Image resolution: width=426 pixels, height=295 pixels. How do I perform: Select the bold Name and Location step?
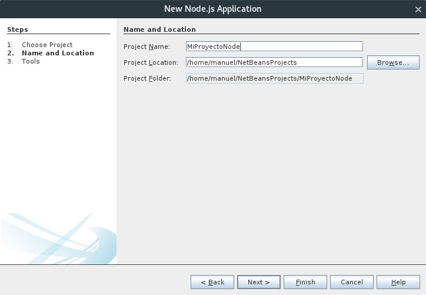[58, 53]
